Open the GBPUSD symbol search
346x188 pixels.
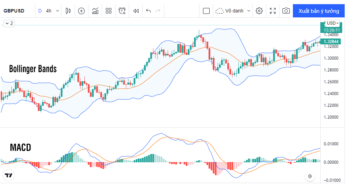14,11
